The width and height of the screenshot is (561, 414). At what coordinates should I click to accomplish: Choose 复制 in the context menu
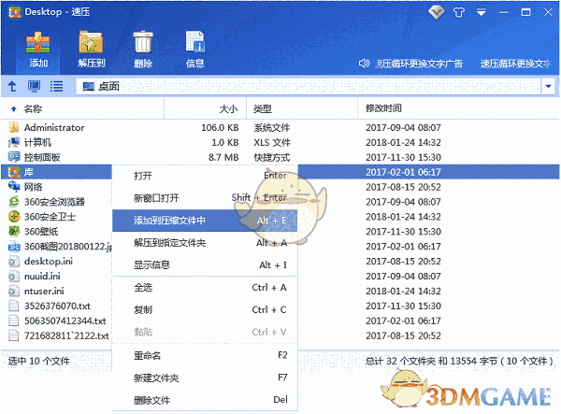pyautogui.click(x=205, y=309)
